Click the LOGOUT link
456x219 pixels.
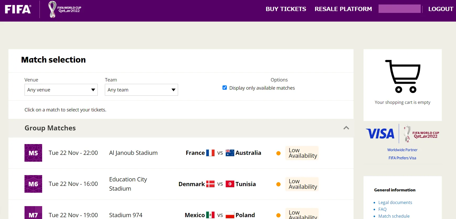coord(440,9)
